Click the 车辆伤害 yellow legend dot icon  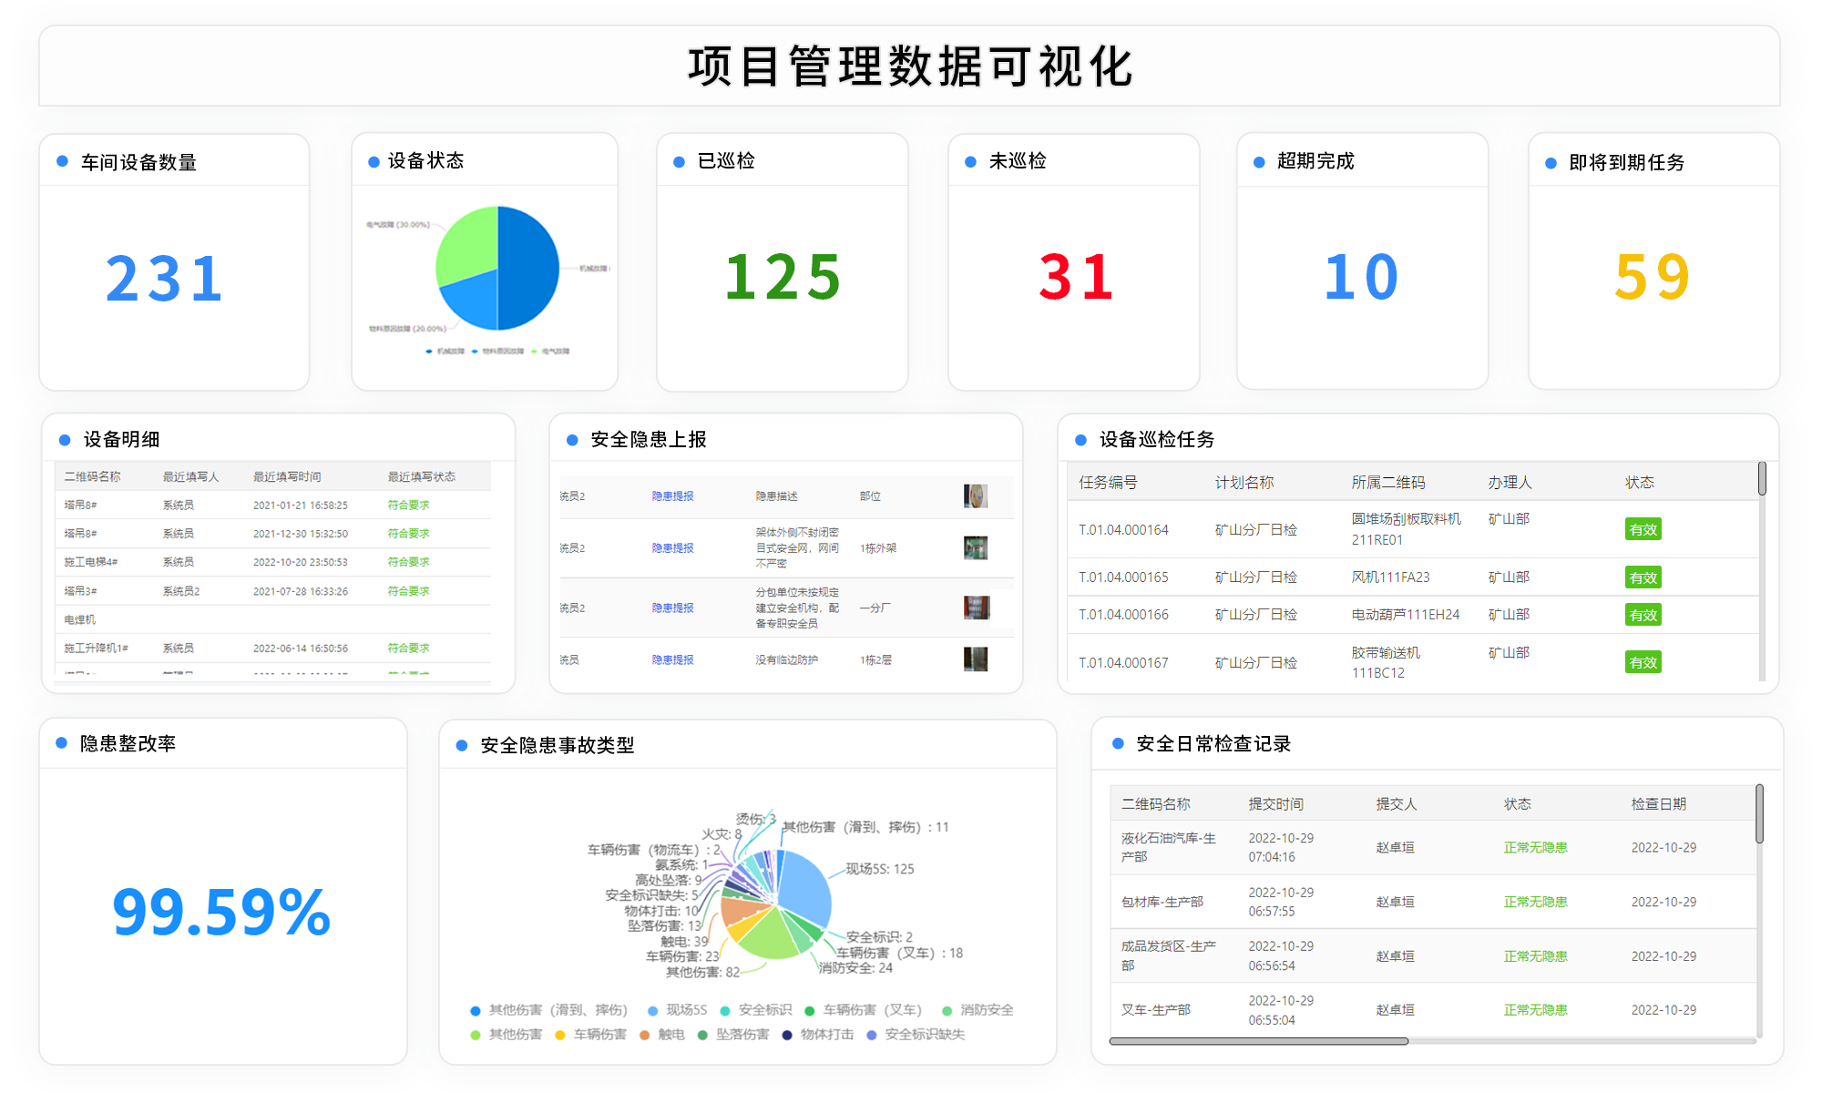(x=560, y=1035)
